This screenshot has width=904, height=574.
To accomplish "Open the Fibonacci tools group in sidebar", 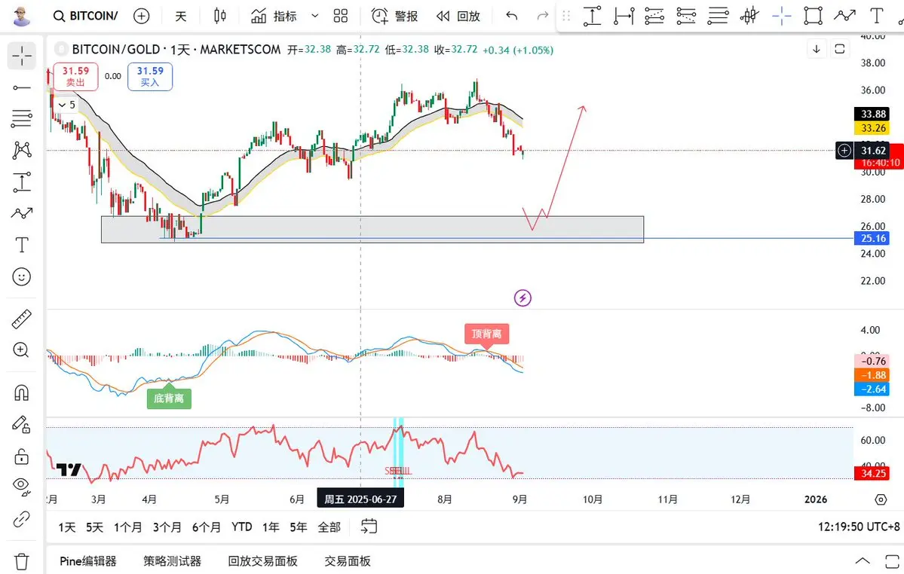I will [22, 118].
